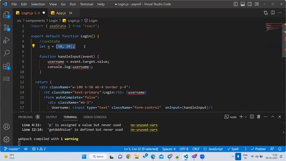Kill terminal with the trash icon
Screen dimensions: 286x161
[259, 117]
